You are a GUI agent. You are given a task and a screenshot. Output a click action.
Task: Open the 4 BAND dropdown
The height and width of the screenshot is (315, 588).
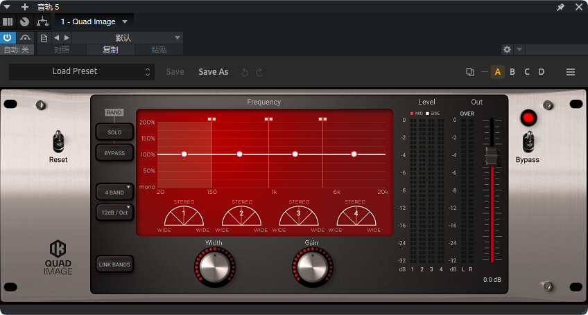point(114,192)
